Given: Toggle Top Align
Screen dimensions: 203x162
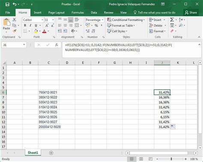Looking at the screenshot, I should [x=60, y=20].
